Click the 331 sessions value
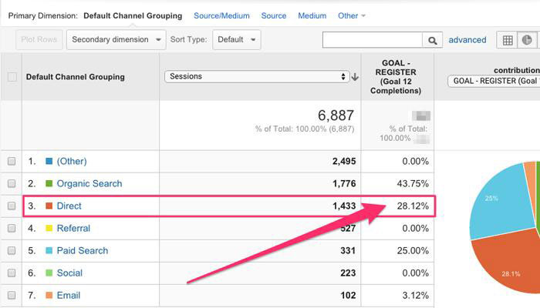The height and width of the screenshot is (308, 540). click(x=348, y=250)
